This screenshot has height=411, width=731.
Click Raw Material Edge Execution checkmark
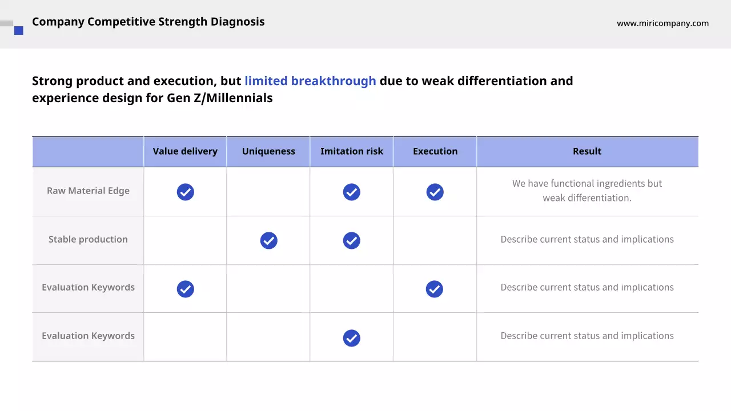pos(435,192)
